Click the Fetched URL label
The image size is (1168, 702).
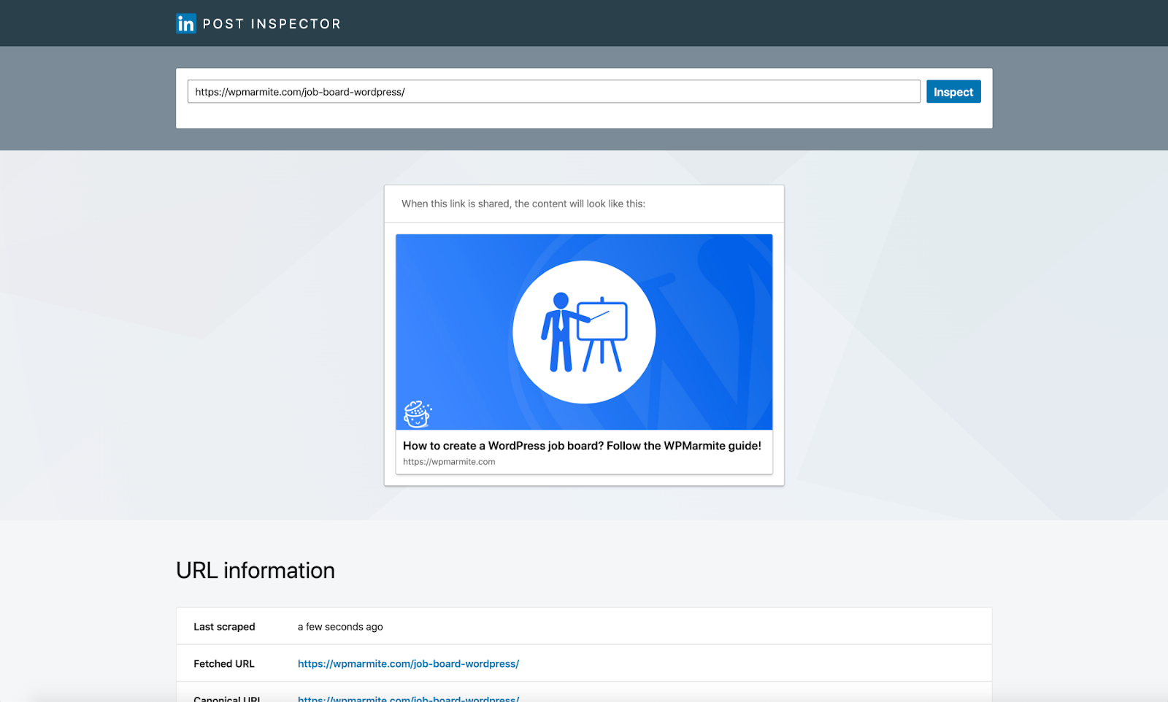(x=224, y=663)
